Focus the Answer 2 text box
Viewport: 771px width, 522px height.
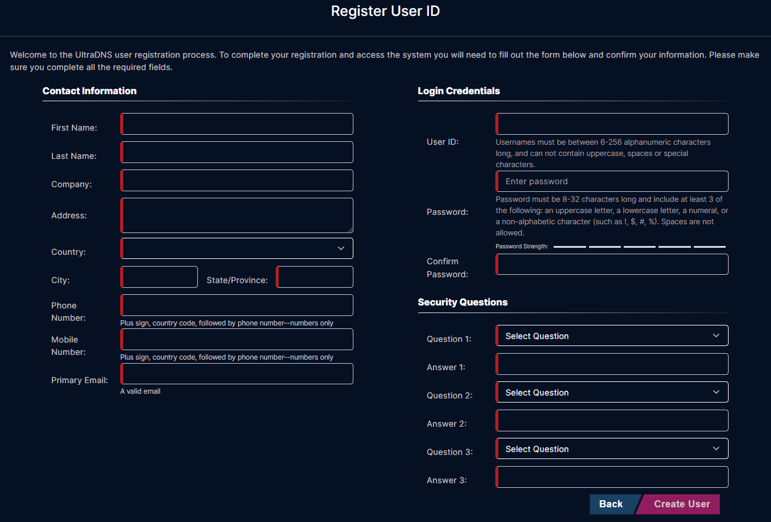click(x=612, y=421)
